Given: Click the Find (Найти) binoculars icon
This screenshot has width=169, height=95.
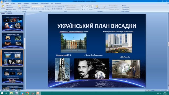Looking at the screenshot, I should tap(123, 6).
